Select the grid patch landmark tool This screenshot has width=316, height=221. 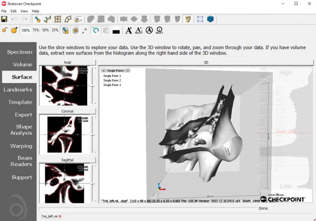pos(58,19)
